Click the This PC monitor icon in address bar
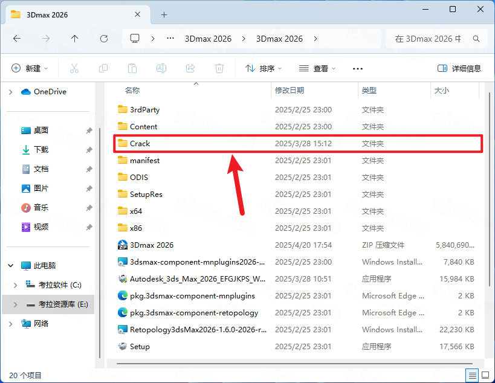The image size is (495, 383). pos(135,39)
